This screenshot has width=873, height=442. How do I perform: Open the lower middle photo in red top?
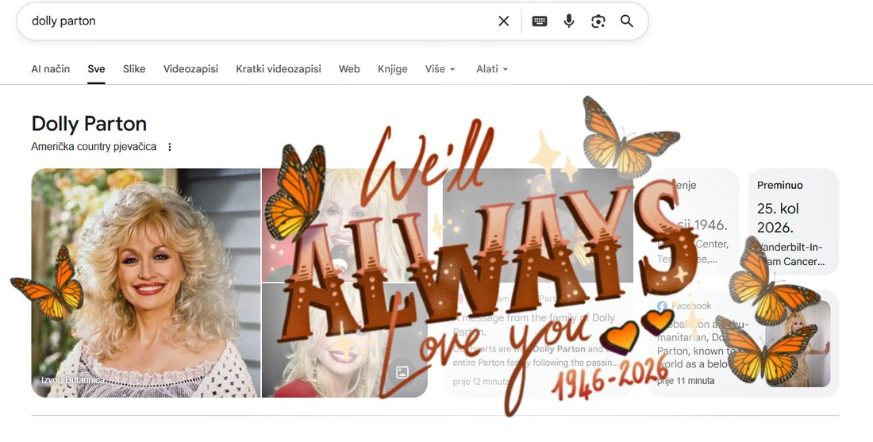point(344,340)
